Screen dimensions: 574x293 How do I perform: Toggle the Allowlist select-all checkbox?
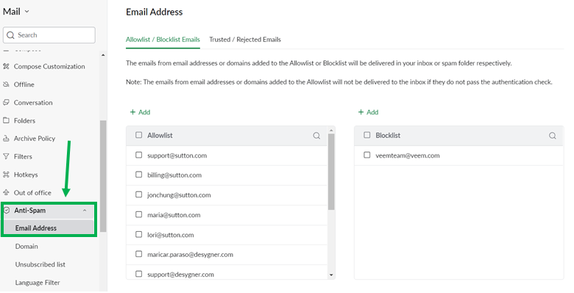coord(139,135)
